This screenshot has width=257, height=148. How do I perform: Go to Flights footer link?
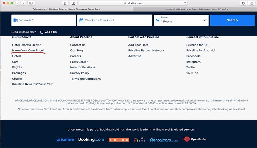[17, 67]
